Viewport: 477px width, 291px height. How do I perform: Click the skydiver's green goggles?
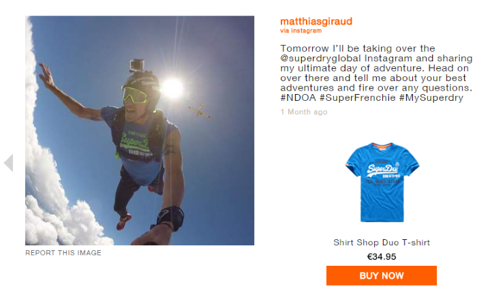pos(134,95)
